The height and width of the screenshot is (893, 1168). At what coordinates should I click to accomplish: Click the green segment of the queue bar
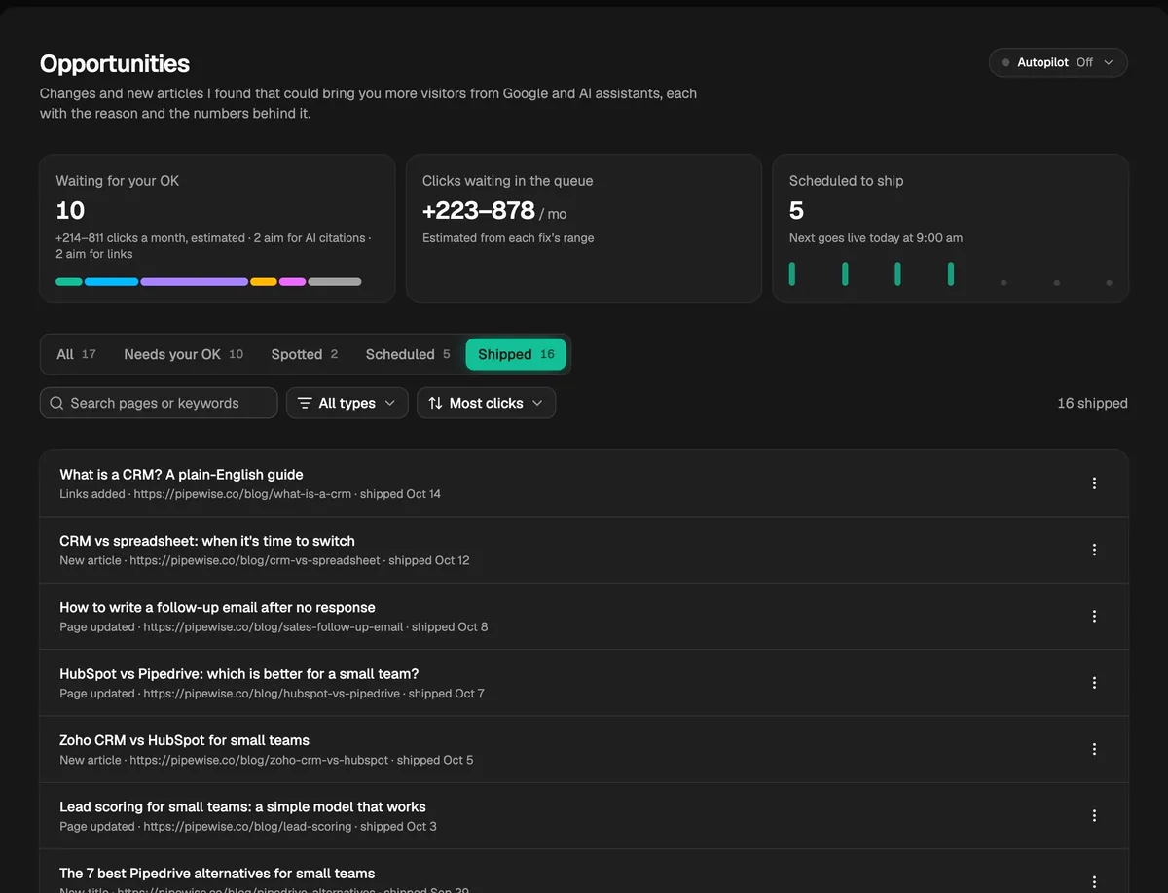tap(69, 282)
